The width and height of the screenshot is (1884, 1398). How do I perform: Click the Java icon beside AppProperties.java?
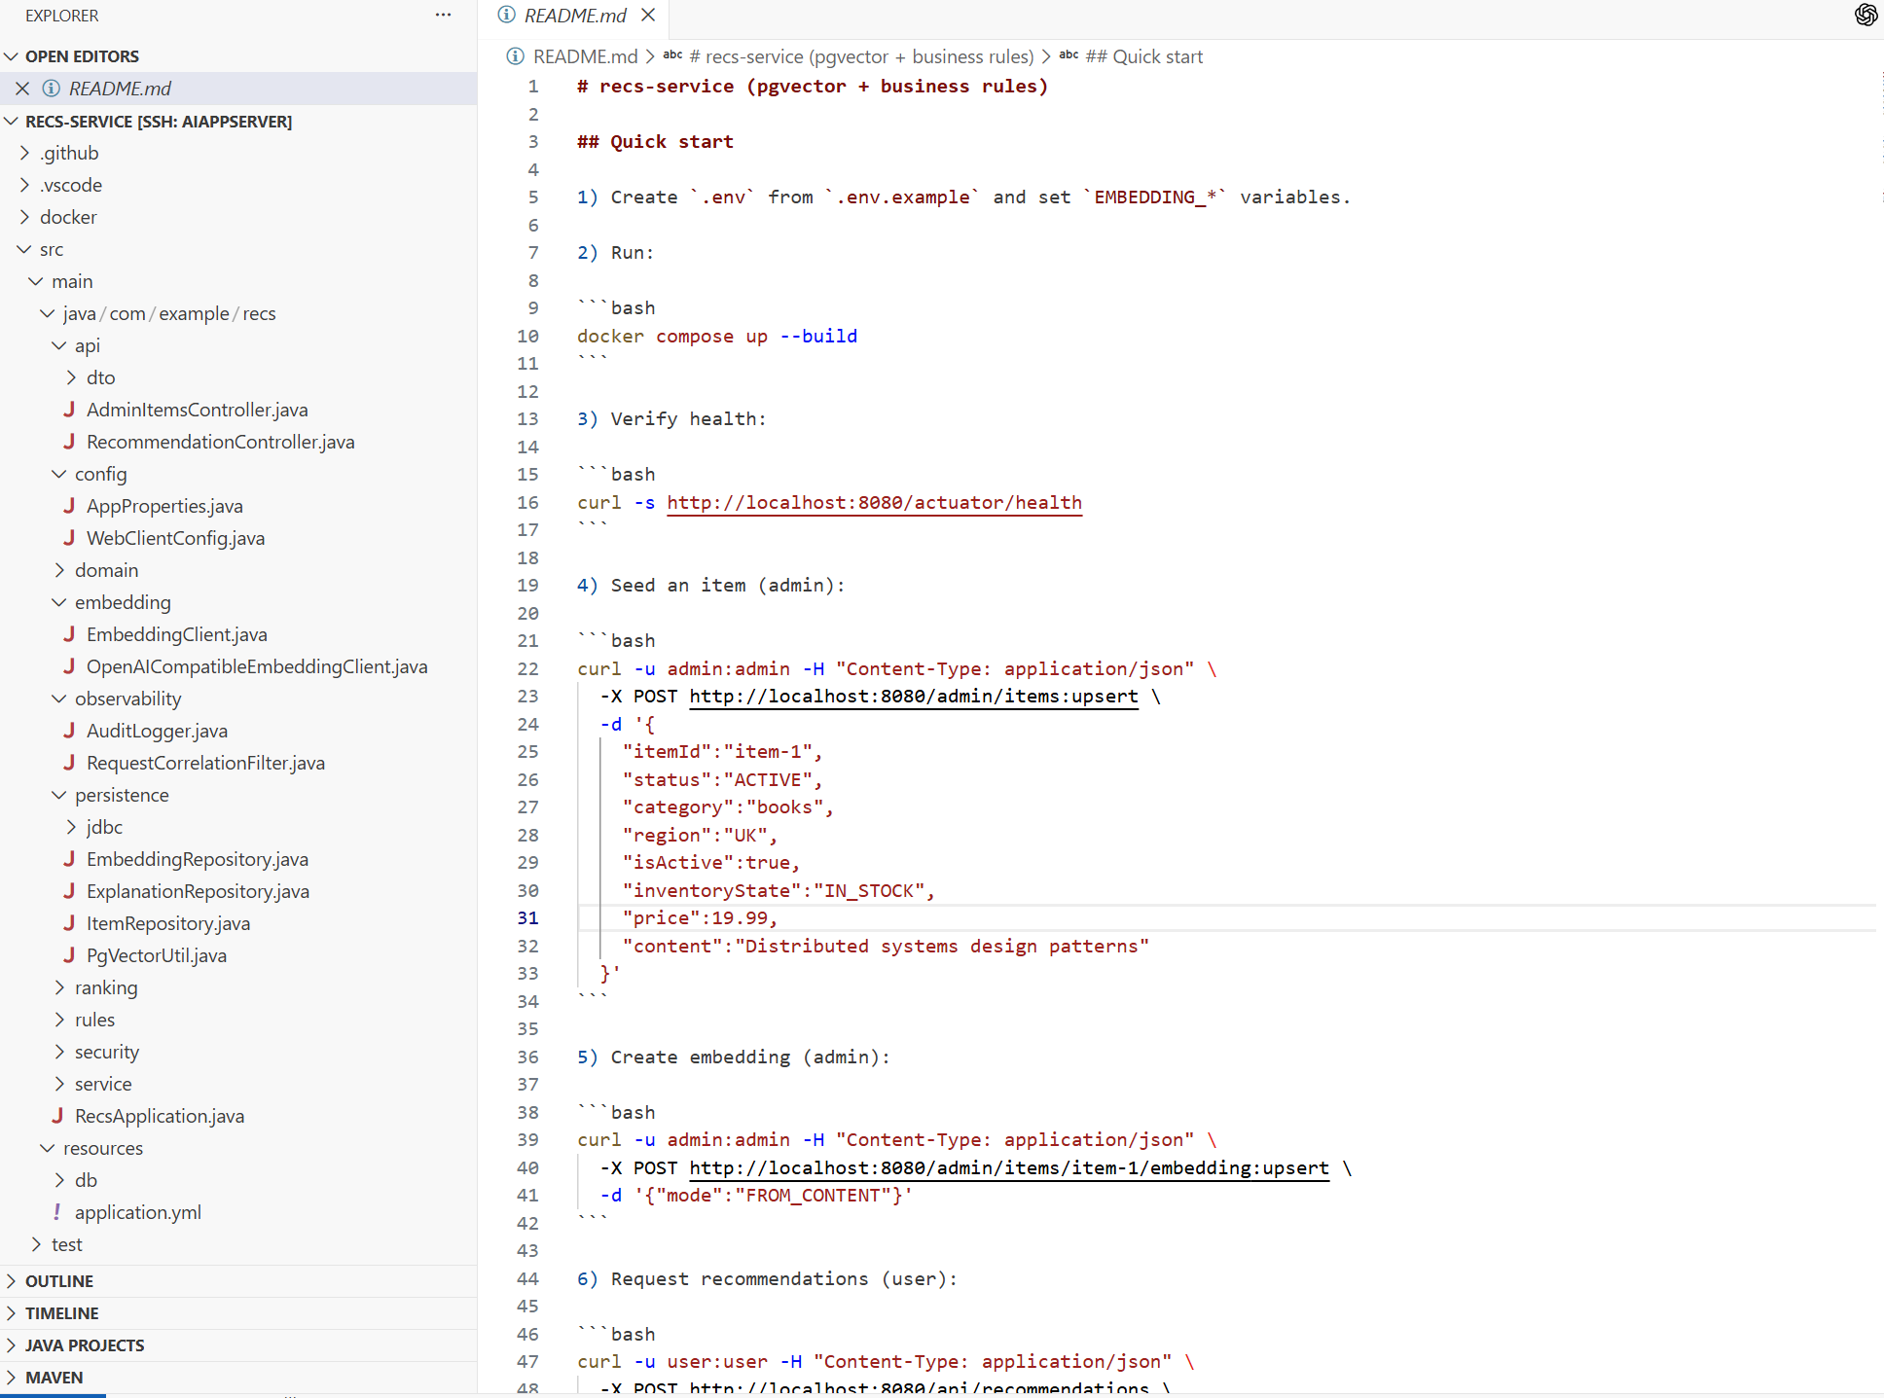(71, 506)
